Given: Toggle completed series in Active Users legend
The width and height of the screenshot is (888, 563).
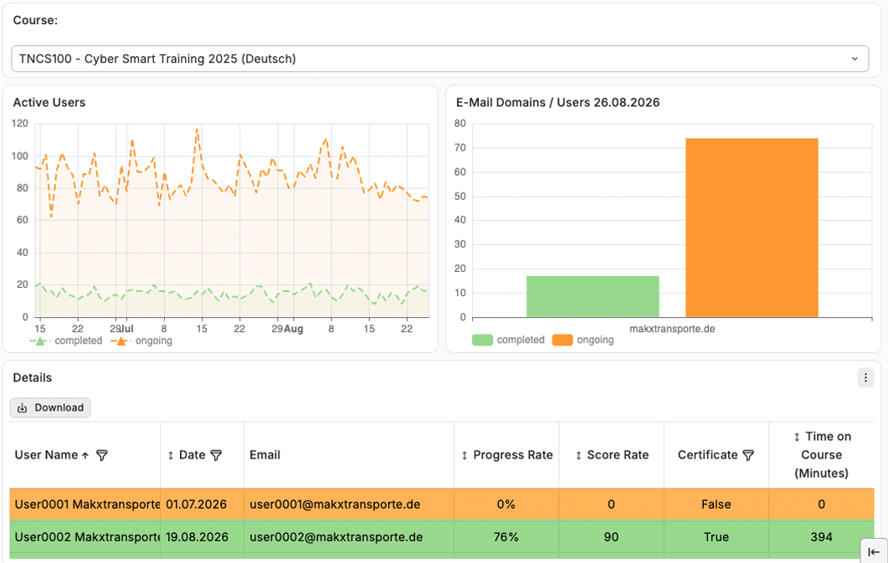Looking at the screenshot, I should click(x=66, y=340).
